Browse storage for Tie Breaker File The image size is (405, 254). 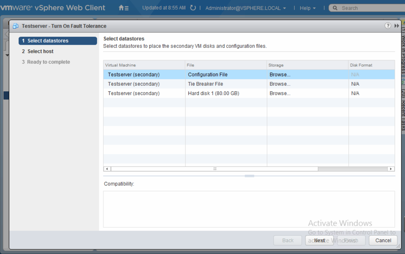280,84
